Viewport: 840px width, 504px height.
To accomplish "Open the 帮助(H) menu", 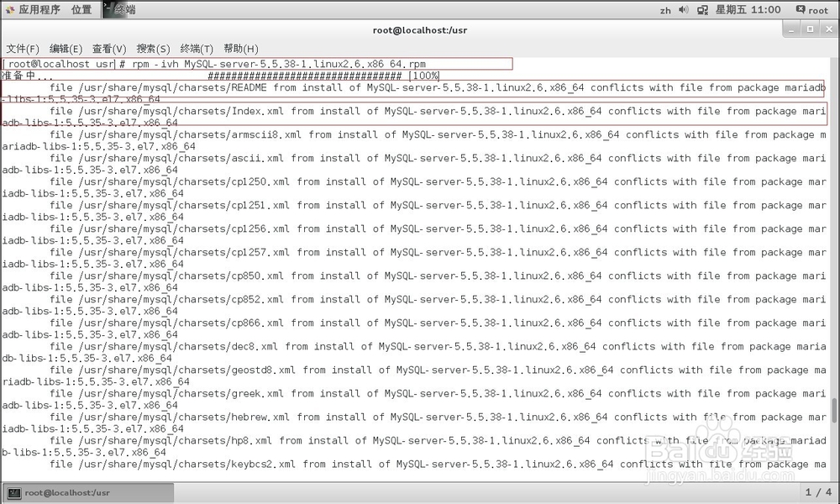I will 240,49.
